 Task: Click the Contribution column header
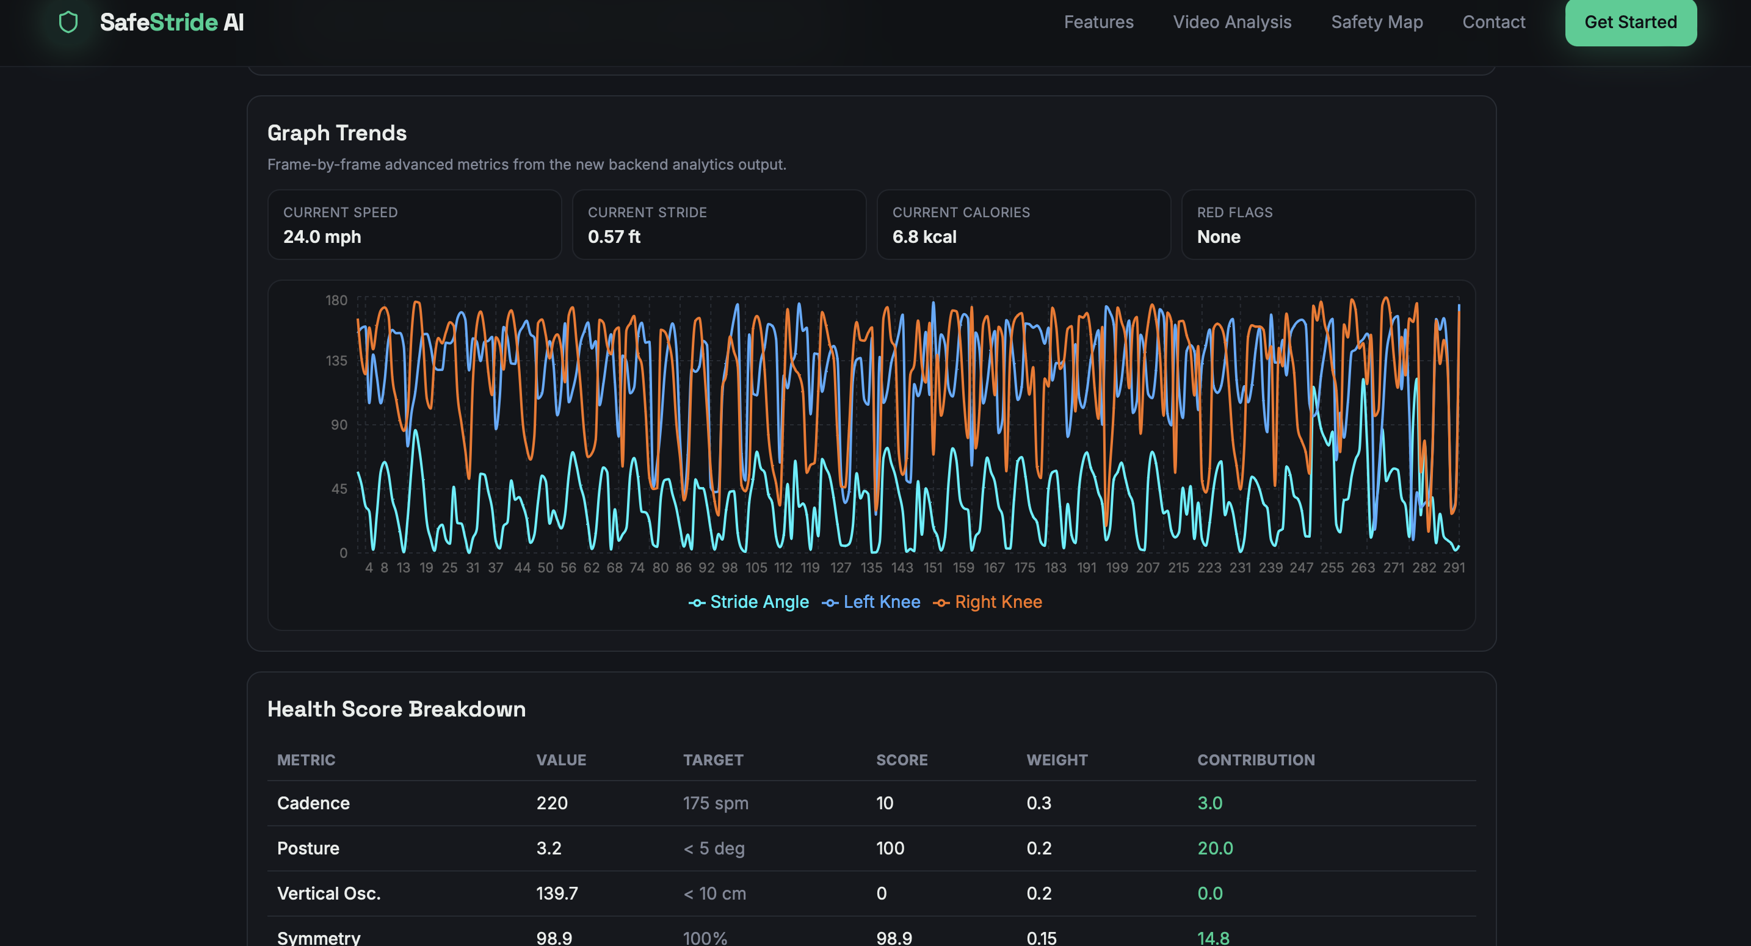pyautogui.click(x=1255, y=760)
